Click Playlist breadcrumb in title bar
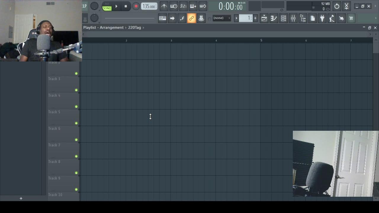379x213 pixels. coord(90,28)
